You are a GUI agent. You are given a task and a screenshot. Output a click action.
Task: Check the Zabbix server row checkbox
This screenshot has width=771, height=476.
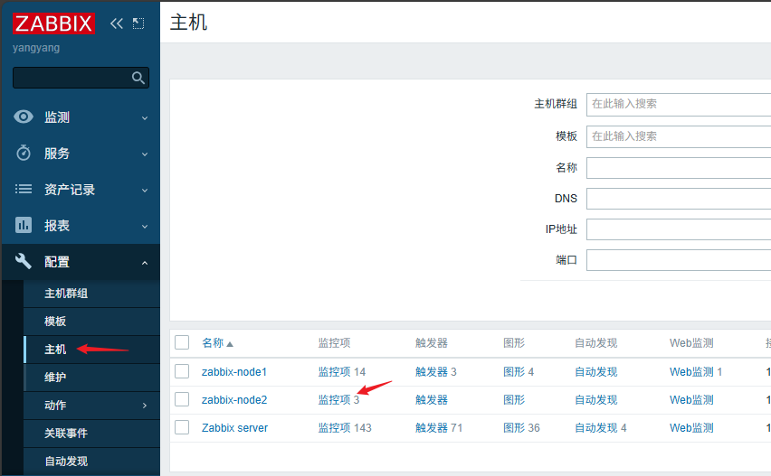tap(182, 427)
